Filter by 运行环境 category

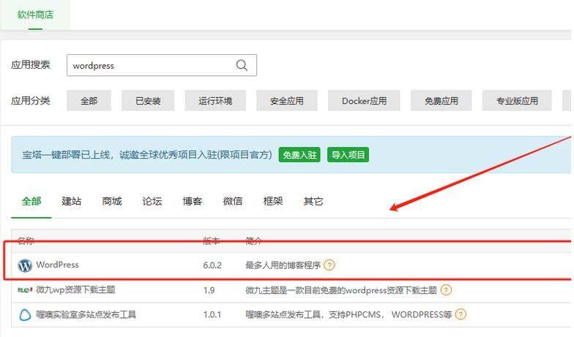[215, 101]
